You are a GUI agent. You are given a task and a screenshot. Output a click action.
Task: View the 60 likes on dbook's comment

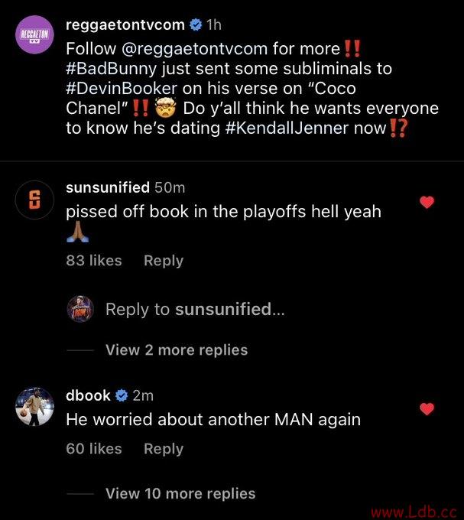coord(94,449)
